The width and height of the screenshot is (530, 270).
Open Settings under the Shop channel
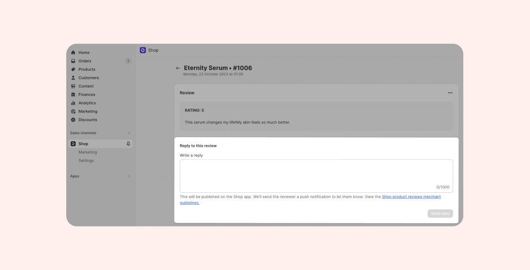click(86, 161)
